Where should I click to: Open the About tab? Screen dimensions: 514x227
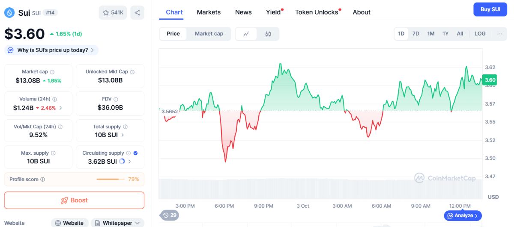[362, 12]
